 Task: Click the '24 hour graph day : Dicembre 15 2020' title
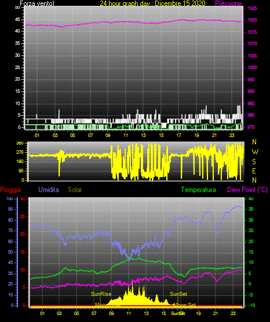[153, 3]
